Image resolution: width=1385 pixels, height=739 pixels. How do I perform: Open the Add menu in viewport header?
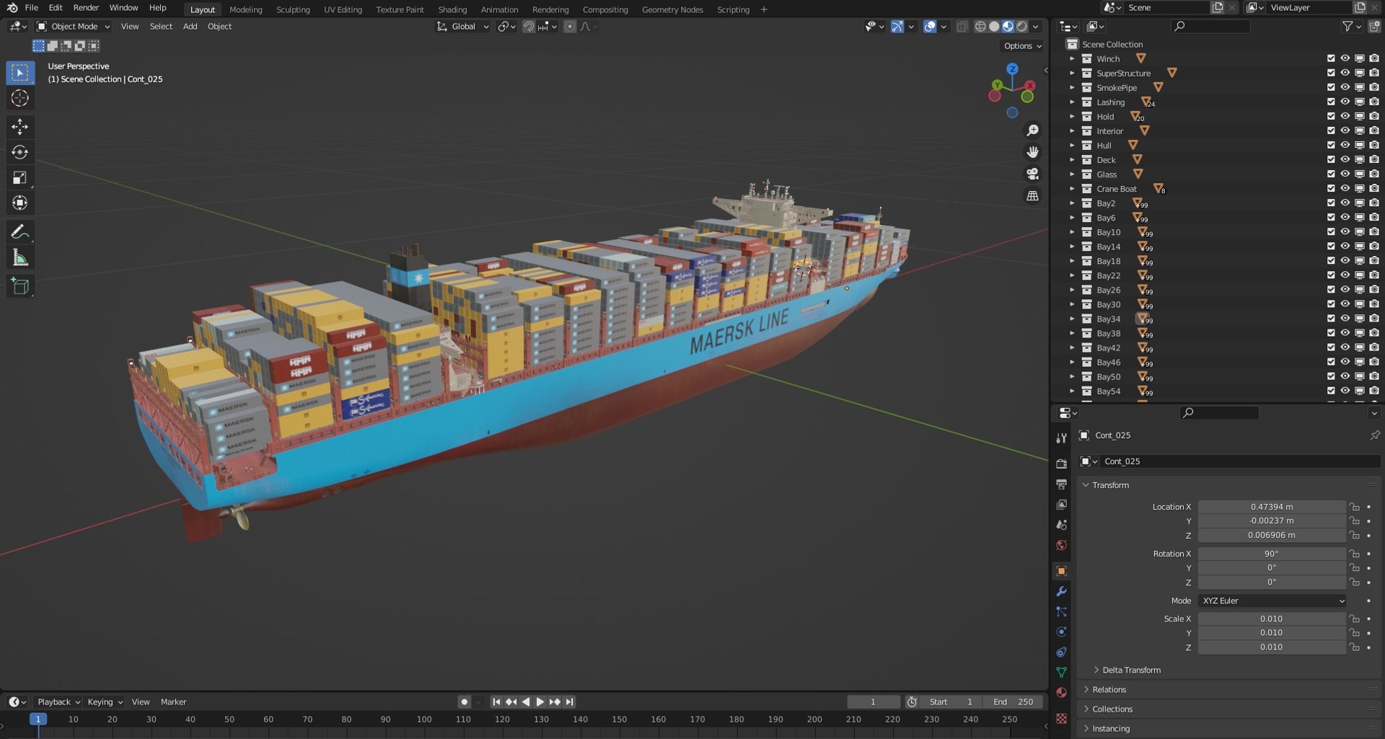pyautogui.click(x=190, y=27)
